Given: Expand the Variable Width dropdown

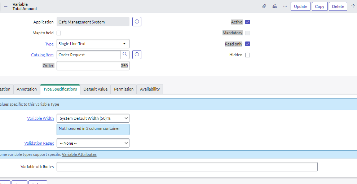Looking at the screenshot, I should (93, 118).
